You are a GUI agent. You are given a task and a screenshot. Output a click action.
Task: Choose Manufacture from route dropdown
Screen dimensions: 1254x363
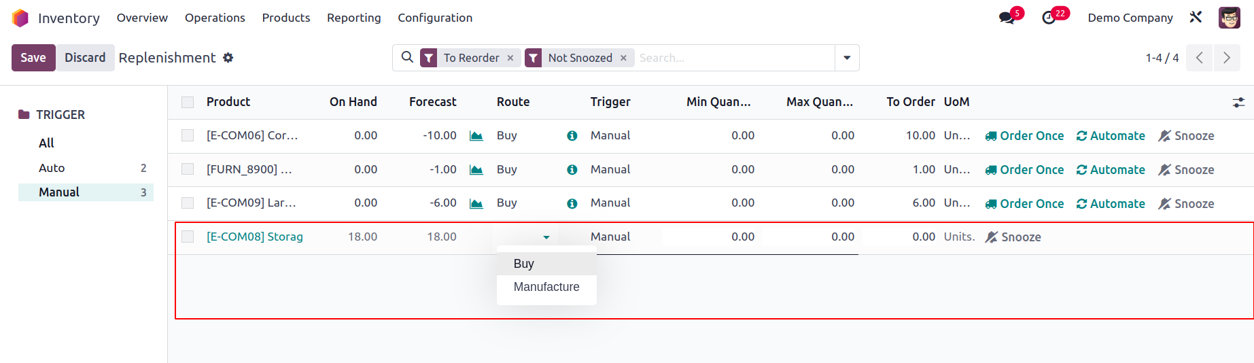tap(546, 287)
